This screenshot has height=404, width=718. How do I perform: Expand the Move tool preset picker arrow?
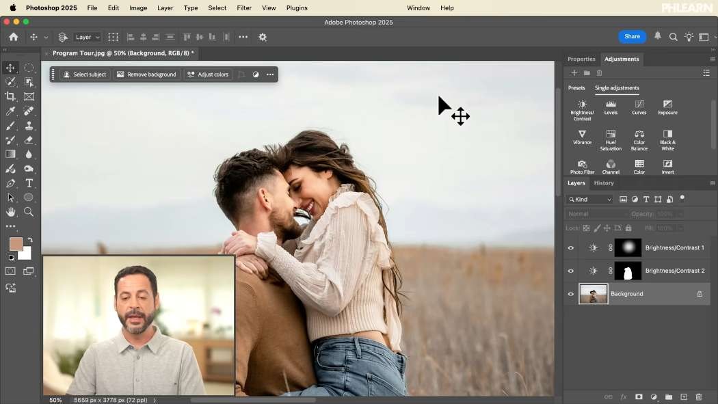46,37
